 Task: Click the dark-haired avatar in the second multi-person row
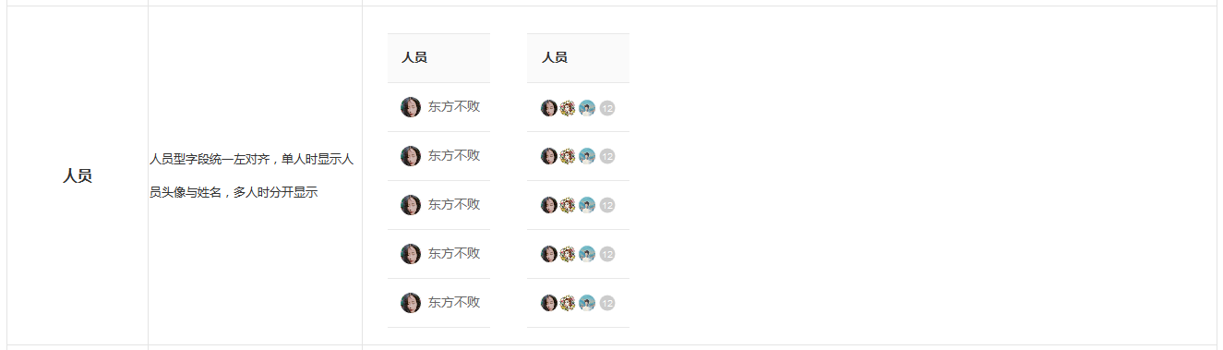pyautogui.click(x=549, y=156)
